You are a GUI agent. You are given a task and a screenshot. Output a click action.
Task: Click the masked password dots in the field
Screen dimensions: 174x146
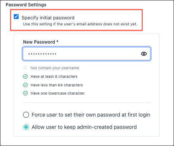pos(42,54)
